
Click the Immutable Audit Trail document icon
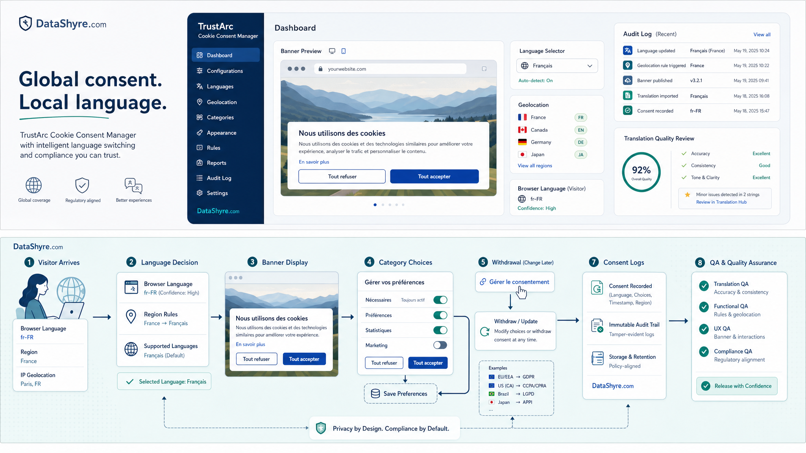point(597,326)
